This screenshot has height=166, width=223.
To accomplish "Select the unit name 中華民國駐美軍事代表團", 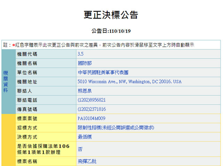I will pos(103,73).
